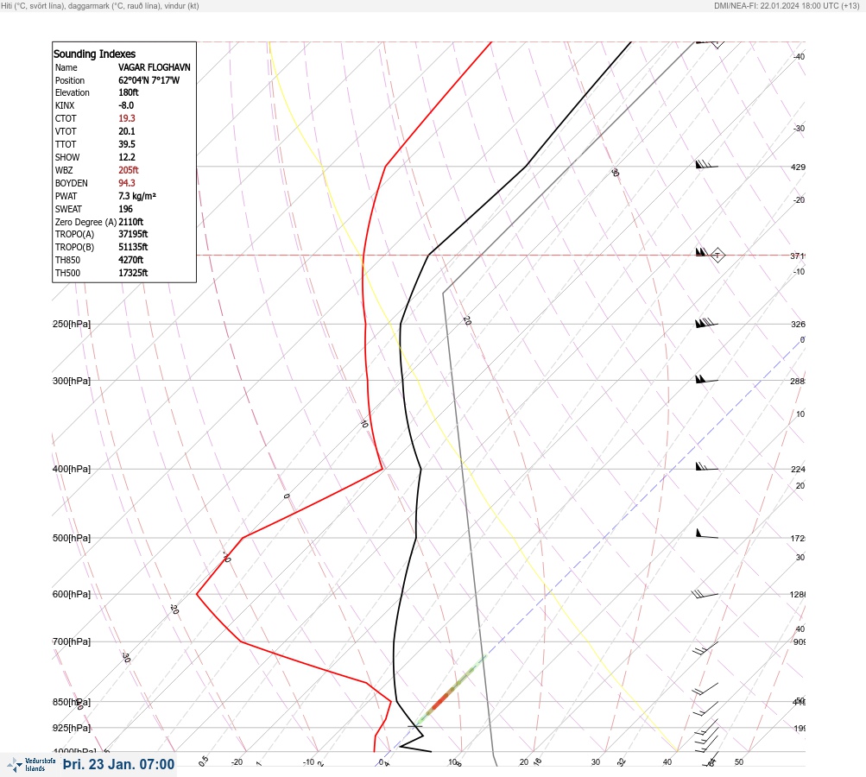The width and height of the screenshot is (866, 777).
Task: Select the wind barb at 600 hPa level
Action: point(705,594)
